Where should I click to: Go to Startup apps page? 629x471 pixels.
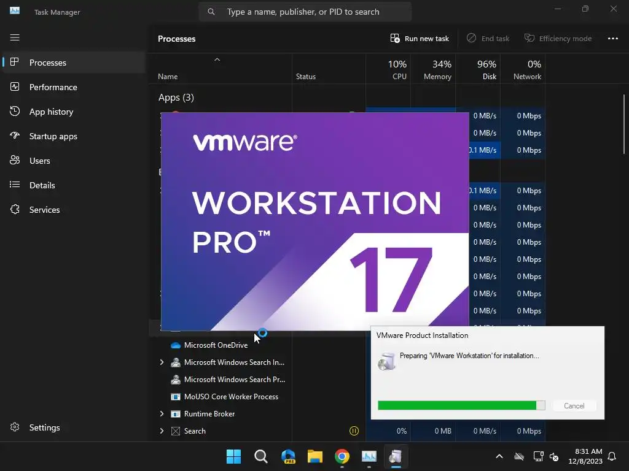point(74,136)
